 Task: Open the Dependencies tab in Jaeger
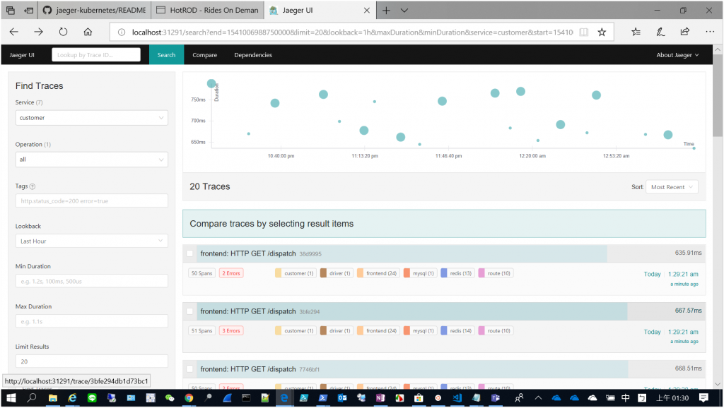click(x=253, y=55)
